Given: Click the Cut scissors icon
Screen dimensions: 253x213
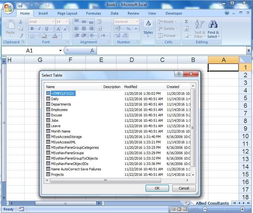Looking at the screenshot, I should click(21, 22).
